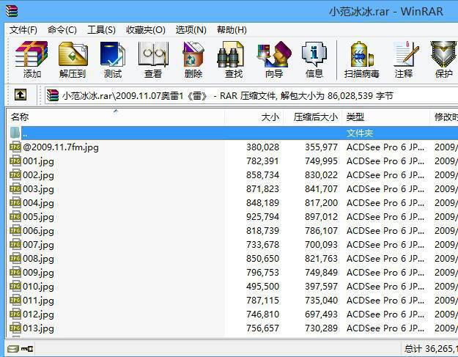Click the address path field
This screenshot has width=458, height=357.
tap(251, 95)
